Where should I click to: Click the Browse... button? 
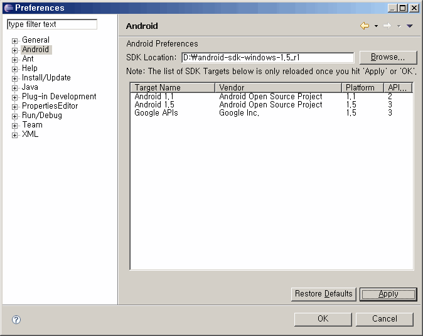388,57
